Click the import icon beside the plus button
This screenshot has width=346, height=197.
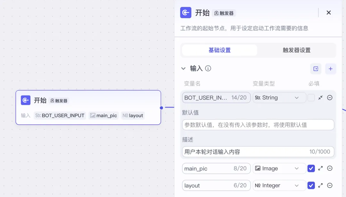coord(316,69)
